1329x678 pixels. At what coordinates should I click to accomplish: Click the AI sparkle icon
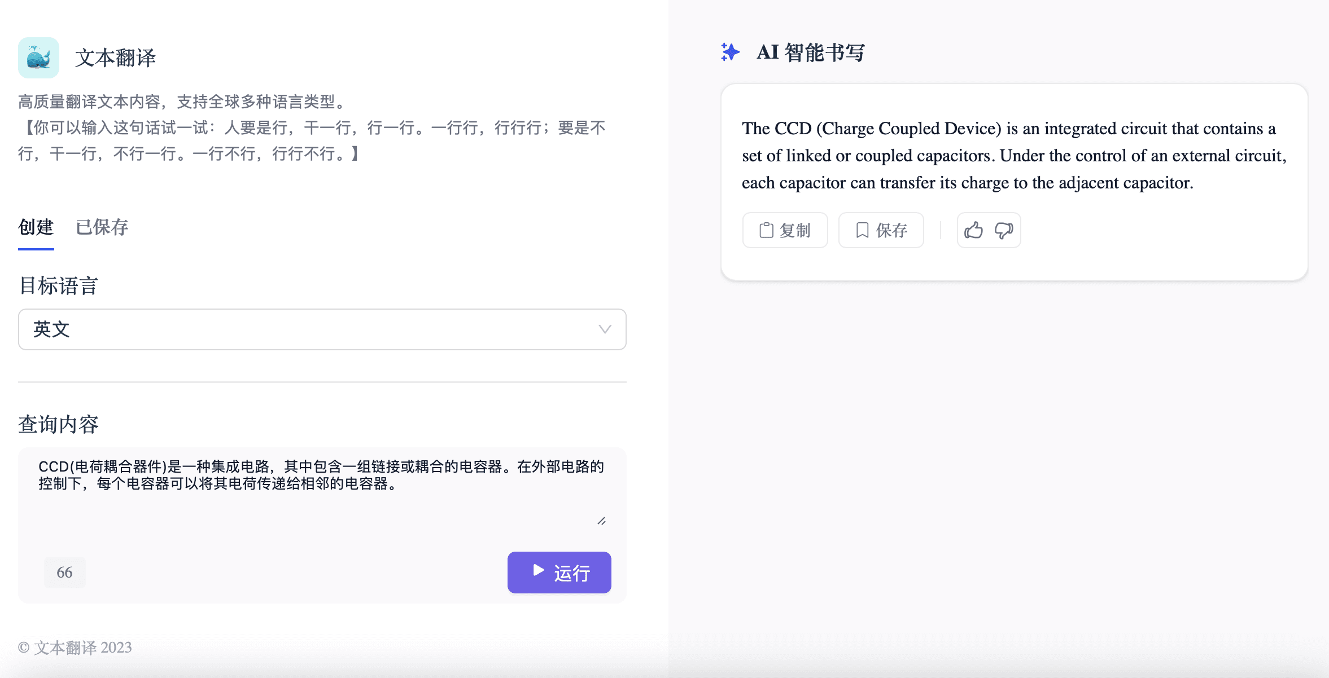pyautogui.click(x=730, y=52)
